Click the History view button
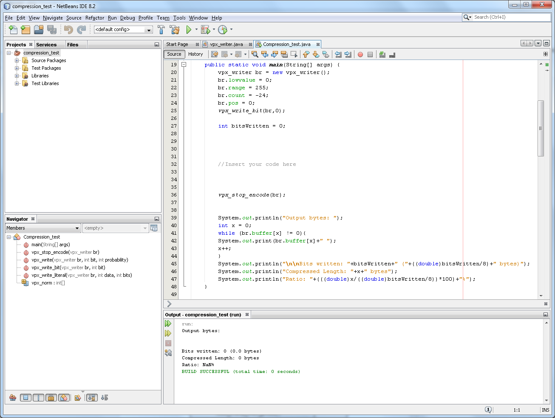Image resolution: width=555 pixels, height=418 pixels. coord(195,54)
